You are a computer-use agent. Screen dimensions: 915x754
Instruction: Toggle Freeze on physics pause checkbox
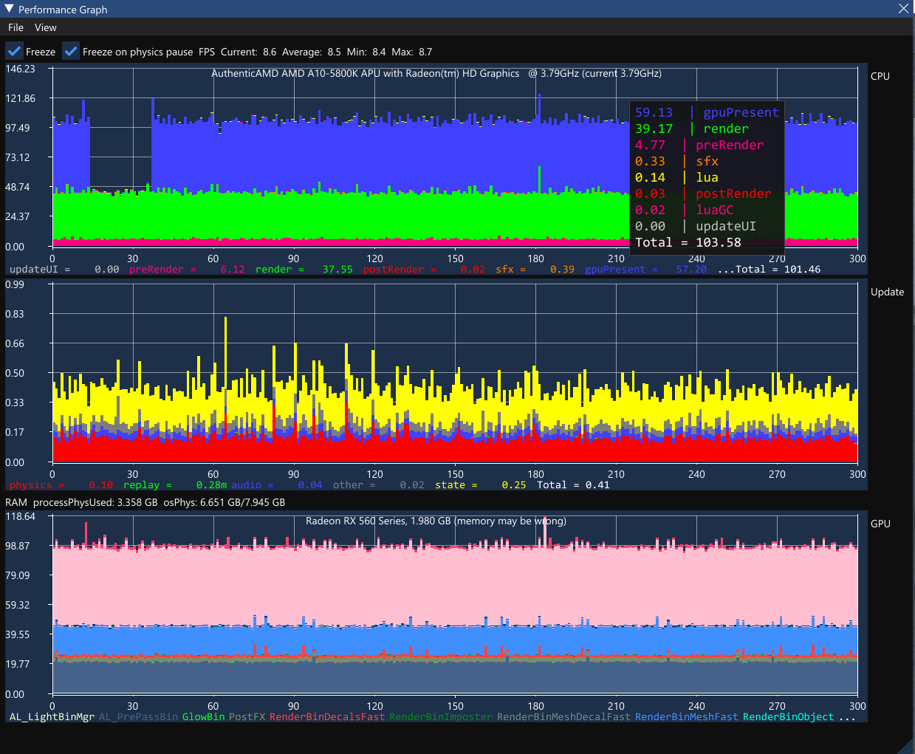pyautogui.click(x=71, y=52)
